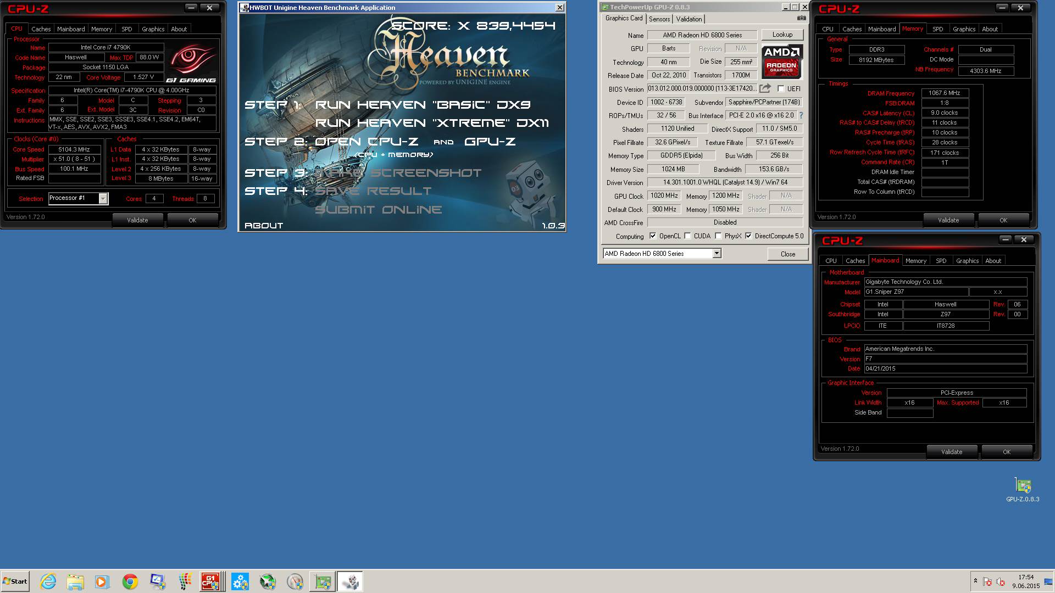Viewport: 1055px width, 593px height.
Task: Click SUBMIT ONLINE in Heaven window
Action: [379, 210]
